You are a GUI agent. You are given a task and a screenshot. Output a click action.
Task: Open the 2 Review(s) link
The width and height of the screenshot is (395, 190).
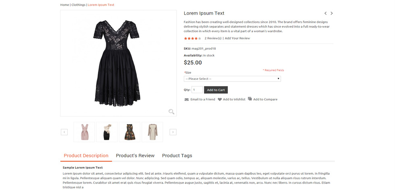coord(213,38)
